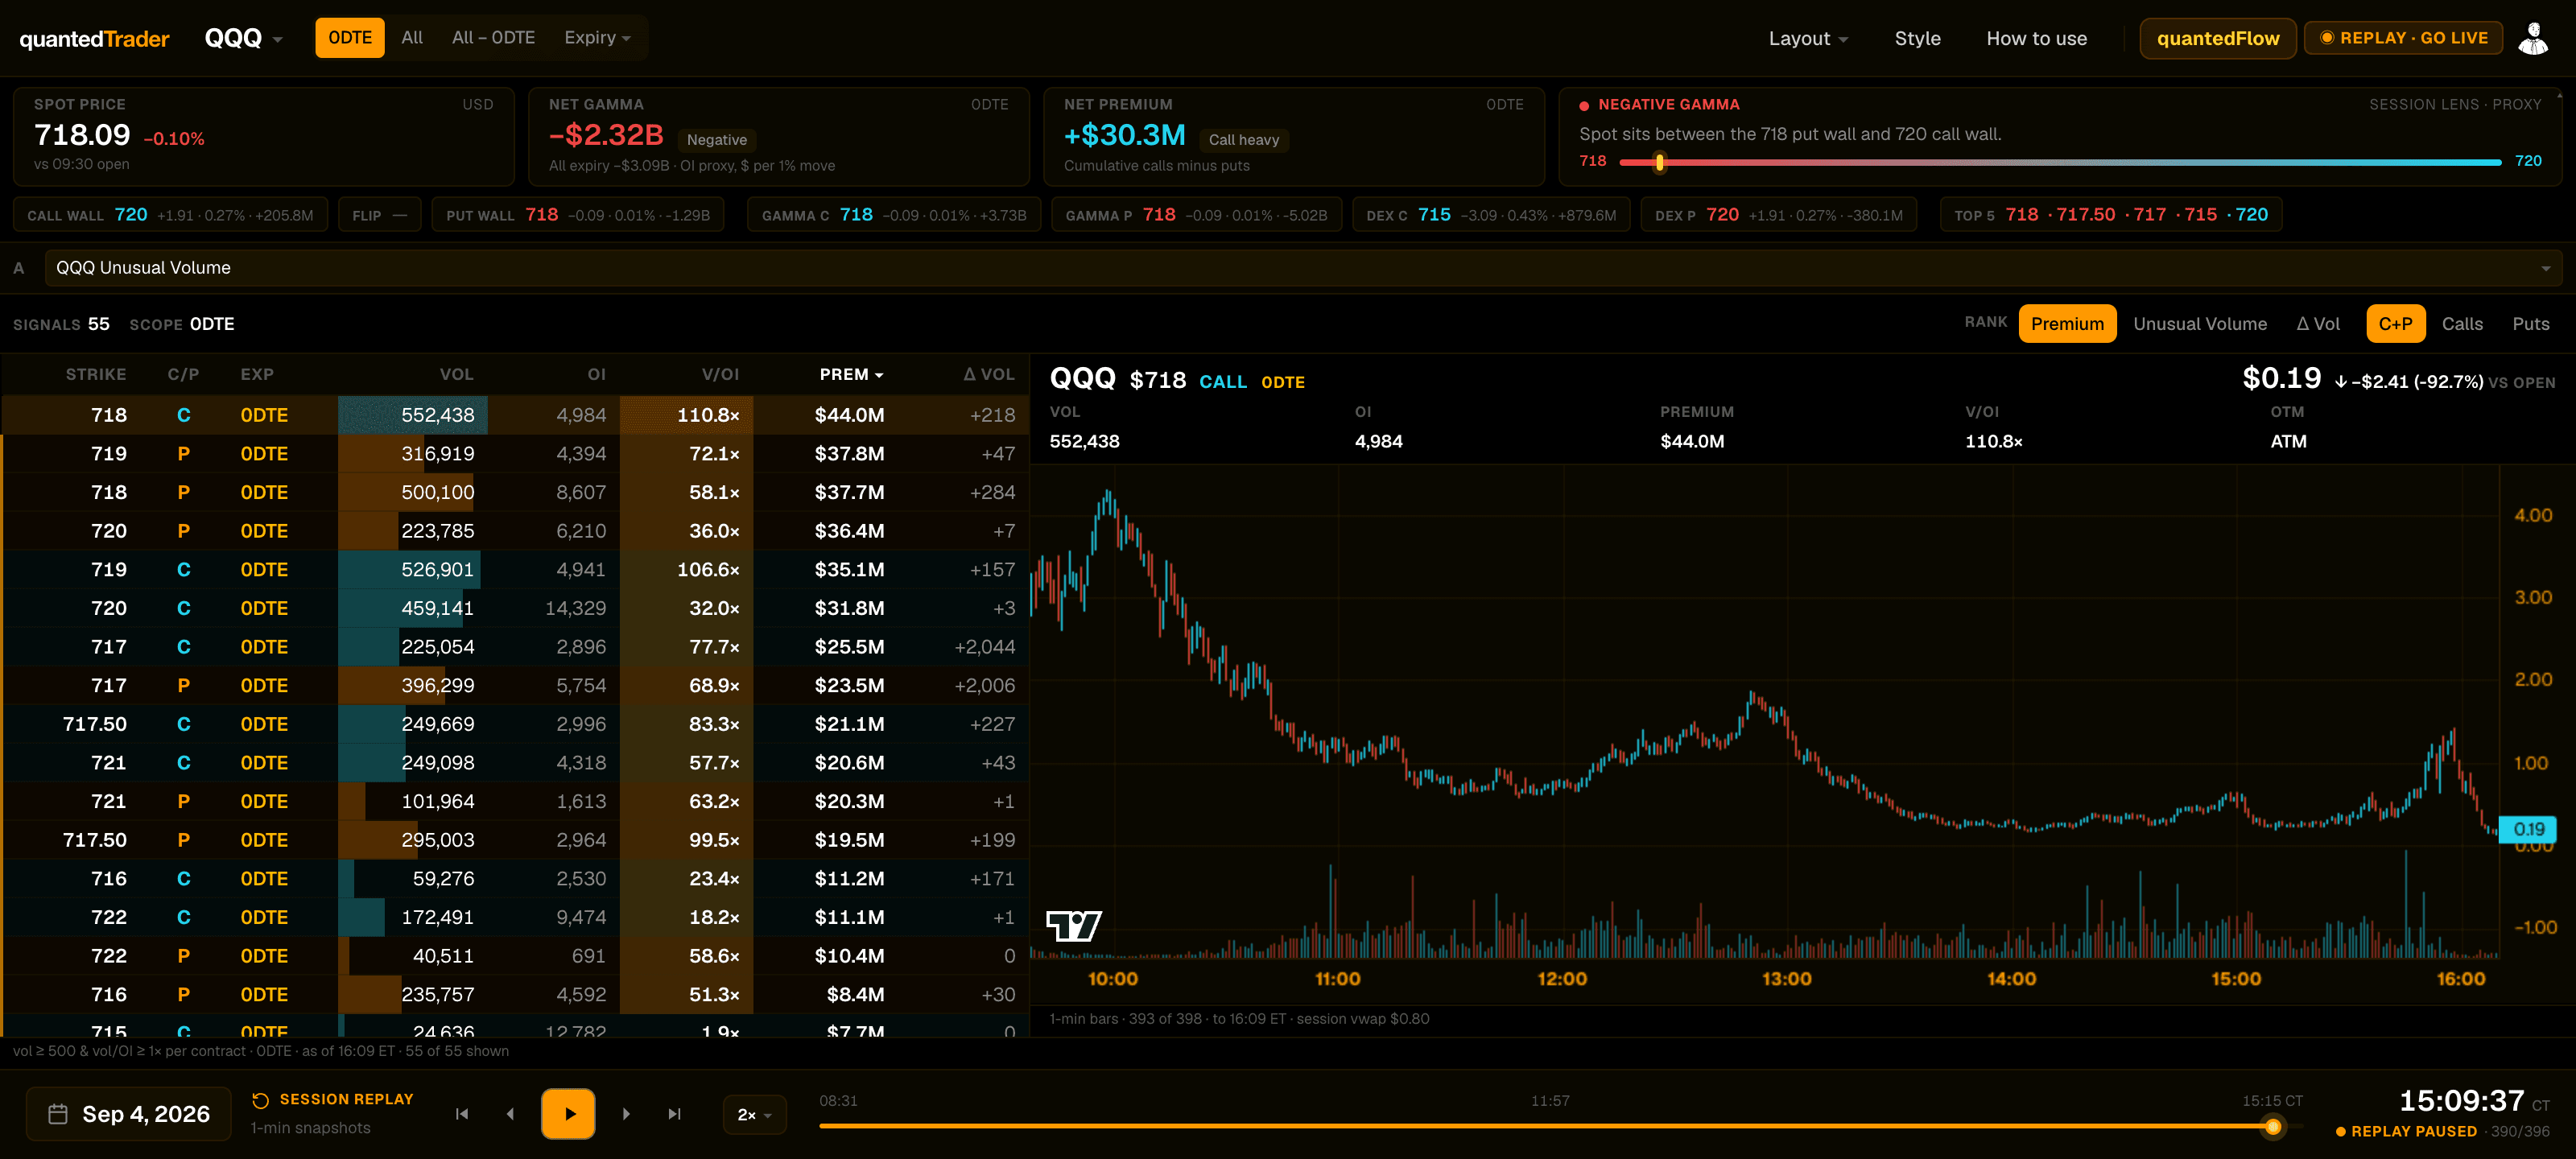Click the GAMMA P 718 chip
2576x1159 pixels.
coord(1196,215)
